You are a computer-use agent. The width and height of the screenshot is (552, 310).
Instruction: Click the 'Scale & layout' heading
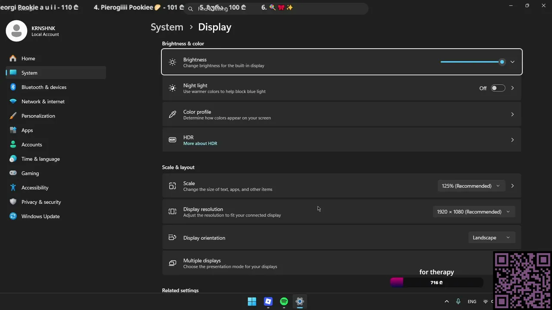click(178, 167)
